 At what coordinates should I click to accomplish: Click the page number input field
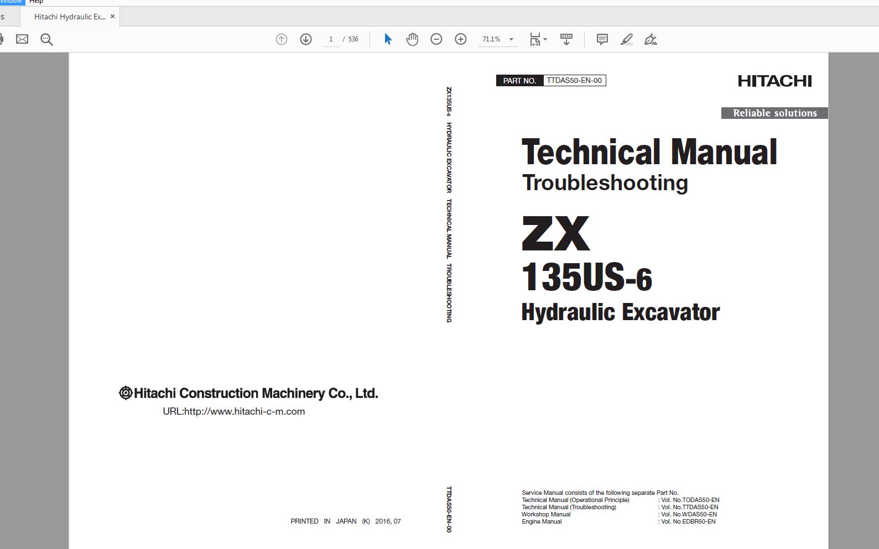(331, 39)
